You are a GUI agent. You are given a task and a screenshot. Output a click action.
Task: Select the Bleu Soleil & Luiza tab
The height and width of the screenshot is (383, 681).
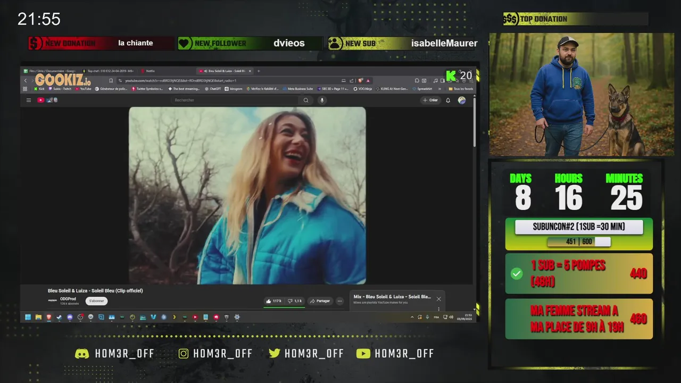tap(223, 71)
